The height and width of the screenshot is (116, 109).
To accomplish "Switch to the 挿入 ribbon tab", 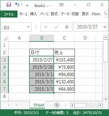I will pyautogui.click(x=34, y=14).
